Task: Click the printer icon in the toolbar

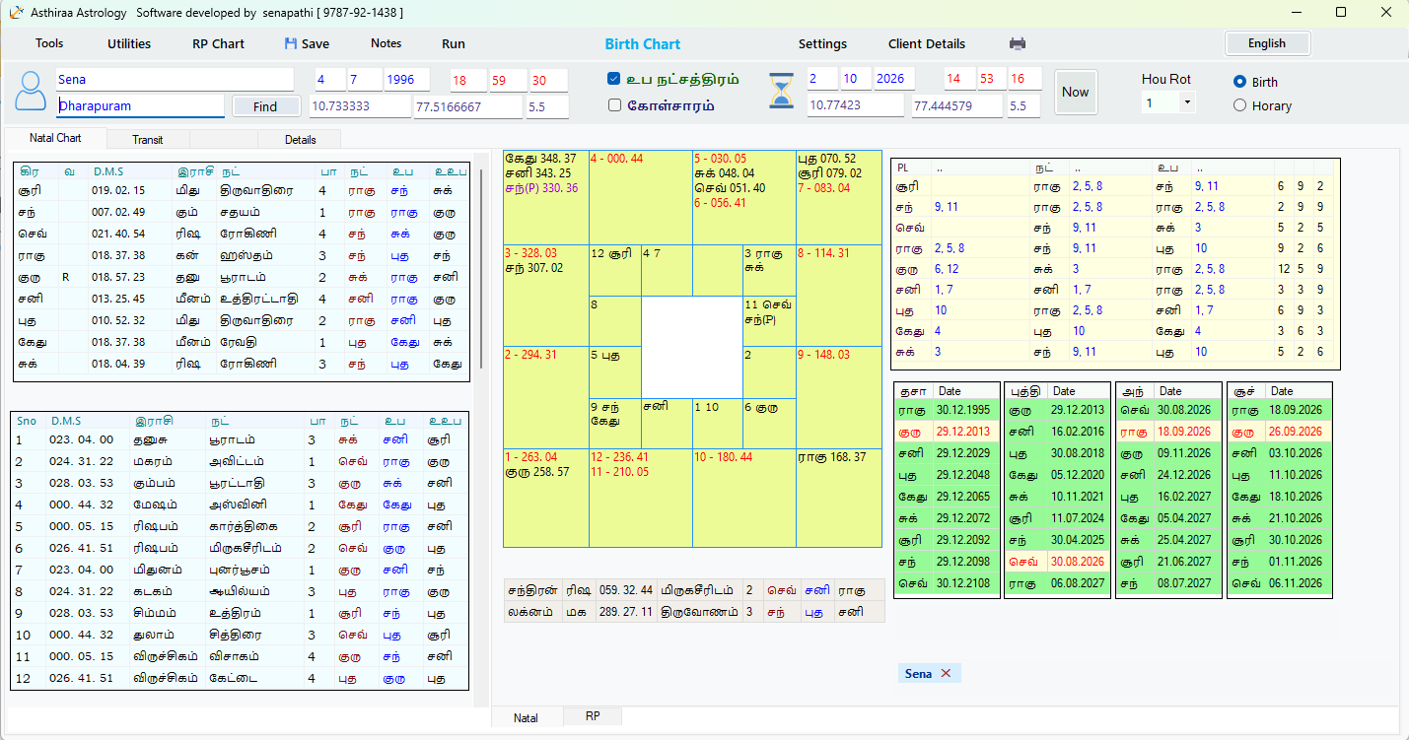Action: click(x=1018, y=43)
